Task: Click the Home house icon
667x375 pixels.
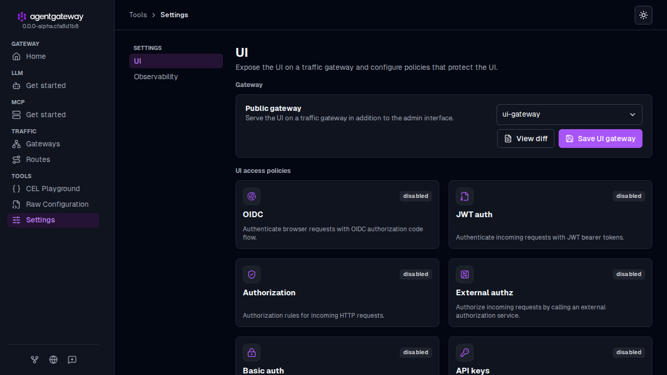Action: click(17, 56)
